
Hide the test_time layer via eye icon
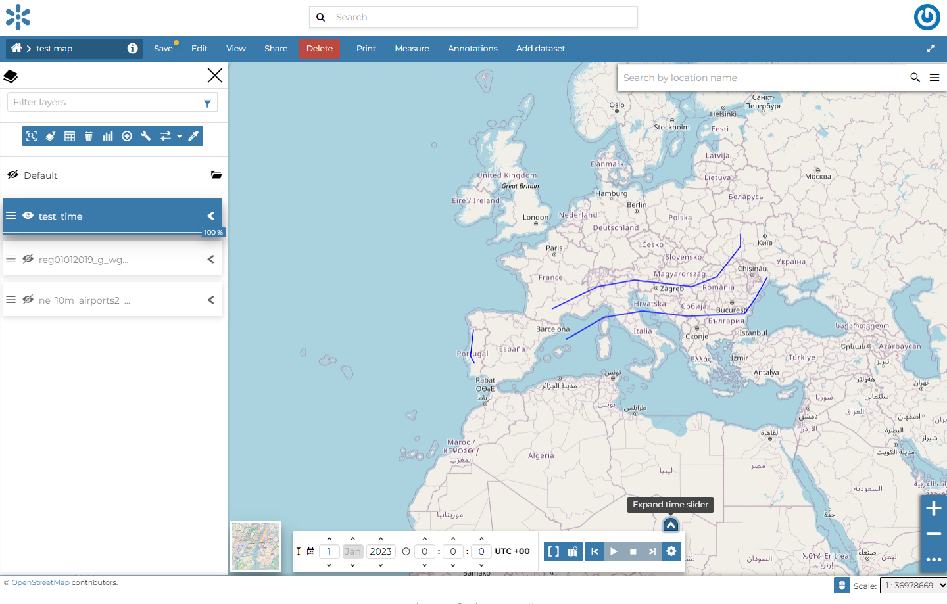(x=28, y=216)
